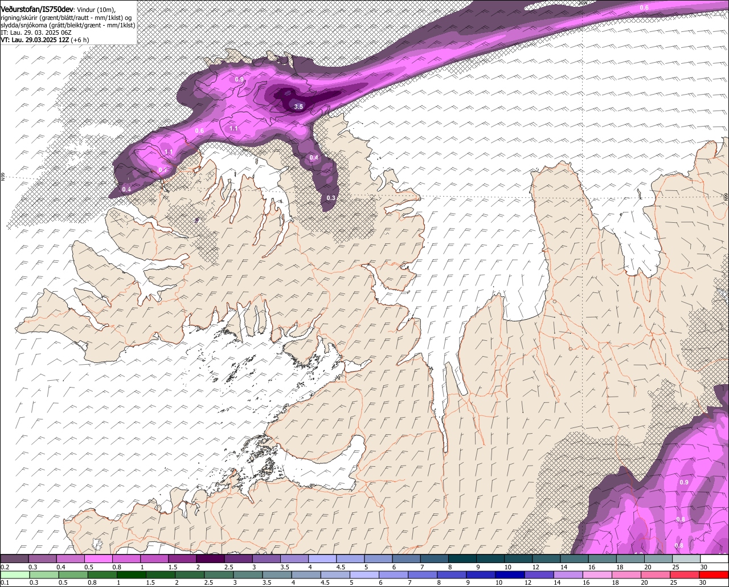Pick the bottom-row blue swatch starting at 7
The width and height of the screenshot is (729, 587).
click(x=423, y=575)
